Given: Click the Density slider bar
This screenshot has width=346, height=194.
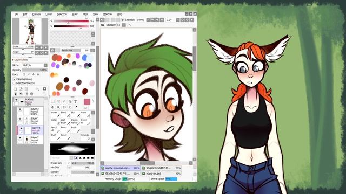Looking at the screenshot, I should tap(83, 172).
